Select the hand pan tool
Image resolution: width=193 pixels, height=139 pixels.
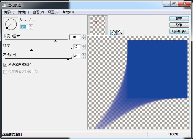click(x=113, y=33)
